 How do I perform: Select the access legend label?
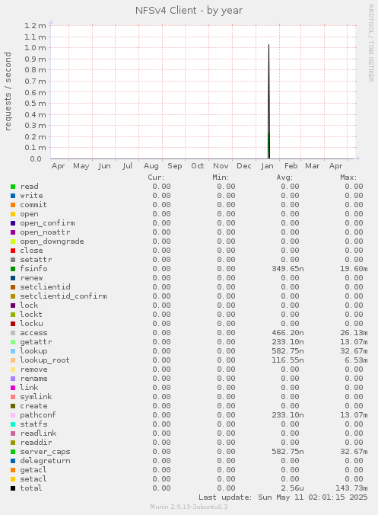point(33,333)
